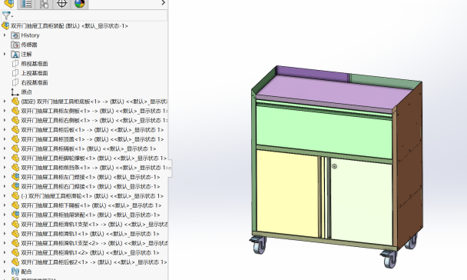467x280 pixels.
Task: Open the DisplayManager color ball tab
Action: (x=80, y=4)
